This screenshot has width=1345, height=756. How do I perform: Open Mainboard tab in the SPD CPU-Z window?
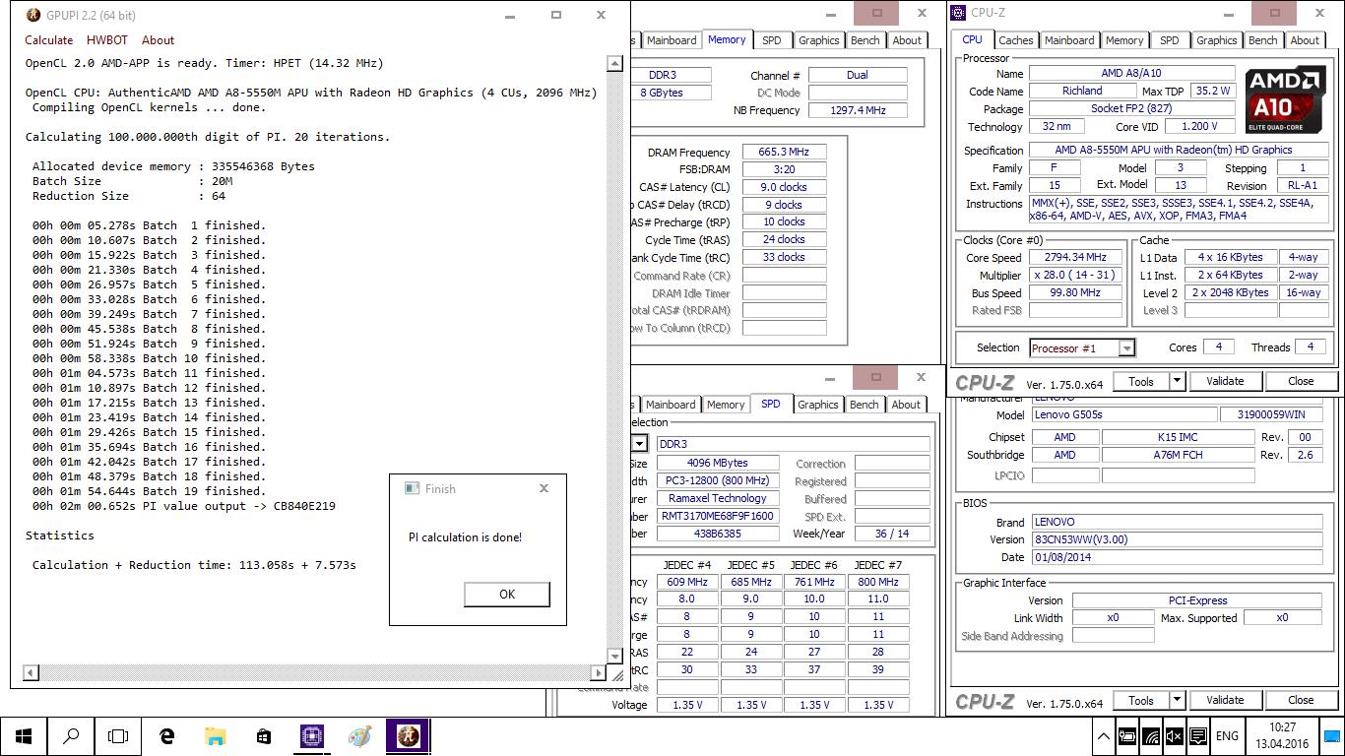click(671, 405)
